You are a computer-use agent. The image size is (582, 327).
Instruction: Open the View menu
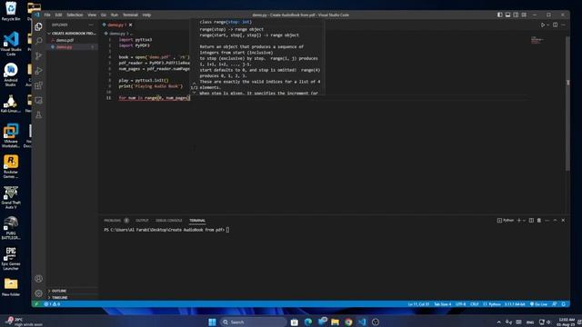pyautogui.click(x=92, y=15)
